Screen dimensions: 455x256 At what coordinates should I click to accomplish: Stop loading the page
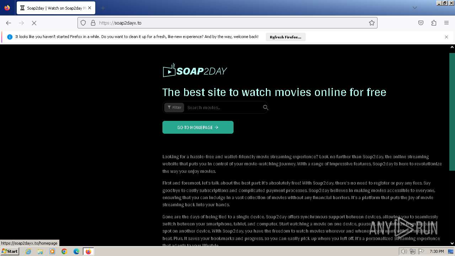pyautogui.click(x=34, y=23)
